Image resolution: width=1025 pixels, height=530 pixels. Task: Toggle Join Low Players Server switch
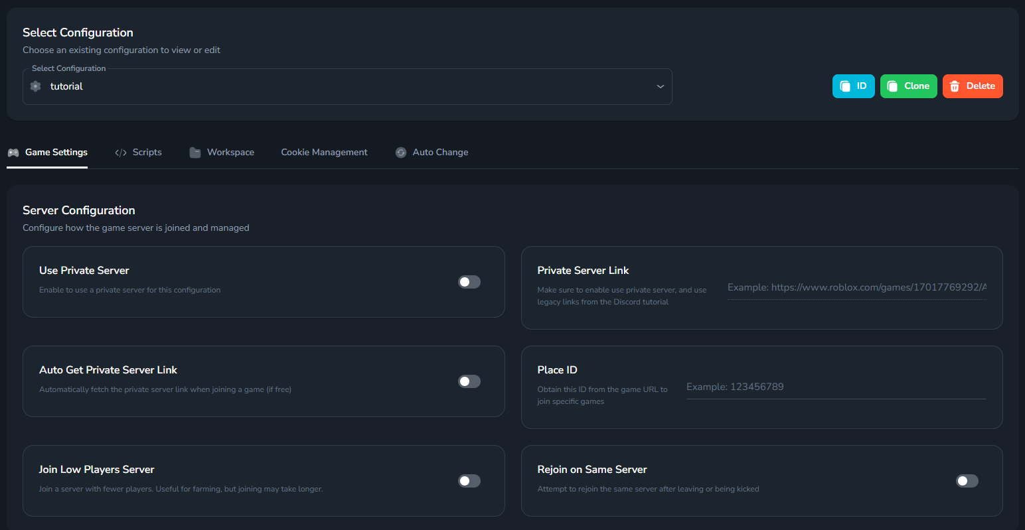point(469,481)
